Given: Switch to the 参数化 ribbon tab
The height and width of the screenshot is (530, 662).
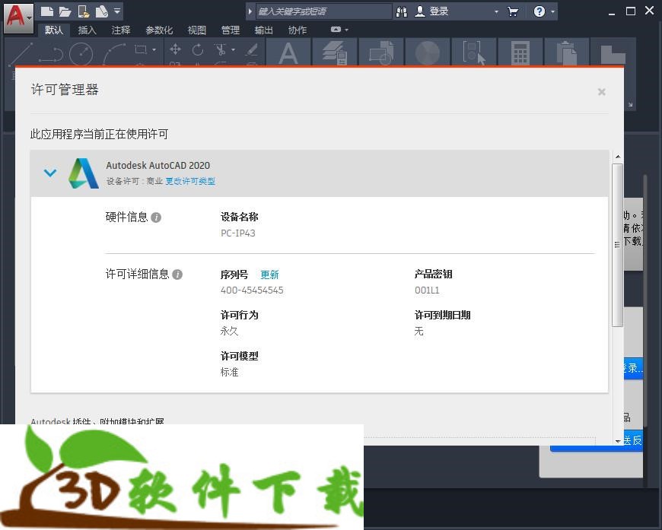Looking at the screenshot, I should (x=159, y=30).
